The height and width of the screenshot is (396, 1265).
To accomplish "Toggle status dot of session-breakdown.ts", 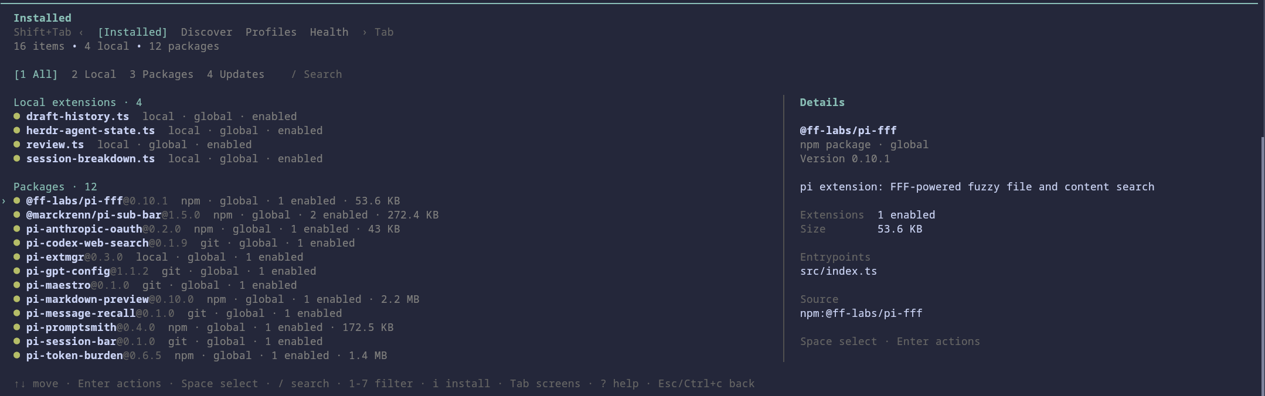I will point(17,159).
